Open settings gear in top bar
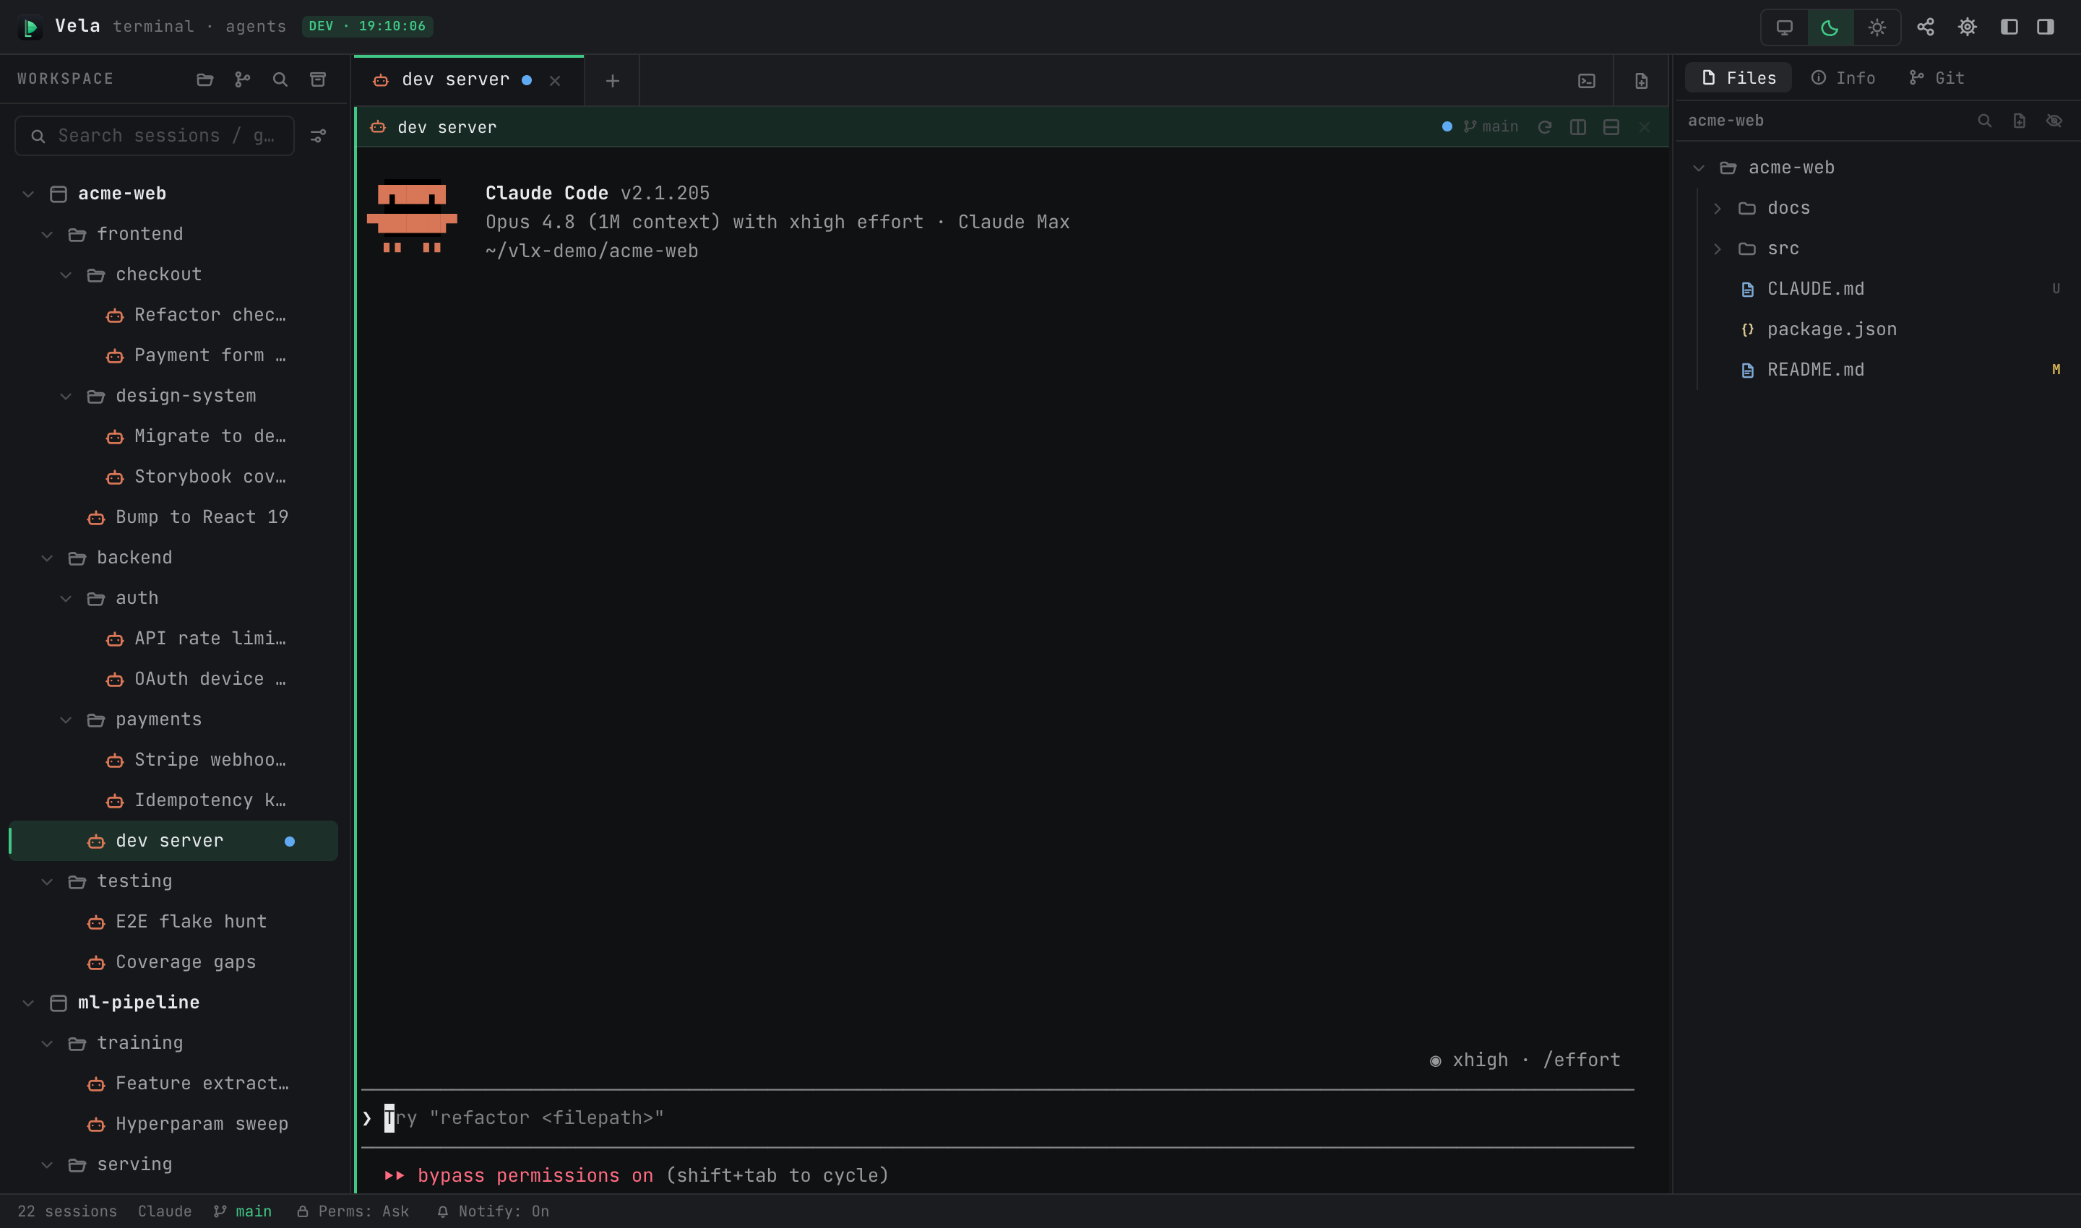2081x1228 pixels. coord(1967,27)
